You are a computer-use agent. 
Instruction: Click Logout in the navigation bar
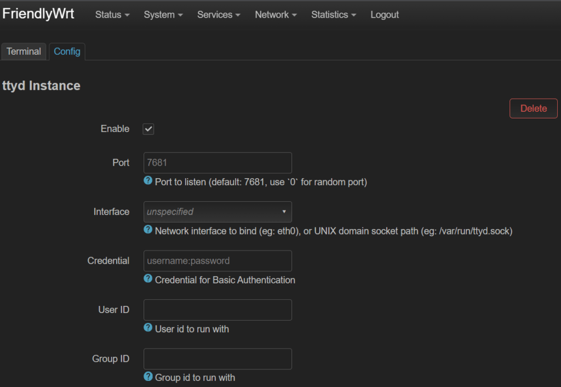(384, 15)
